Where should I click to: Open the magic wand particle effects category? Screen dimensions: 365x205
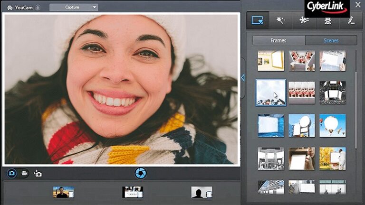point(280,20)
